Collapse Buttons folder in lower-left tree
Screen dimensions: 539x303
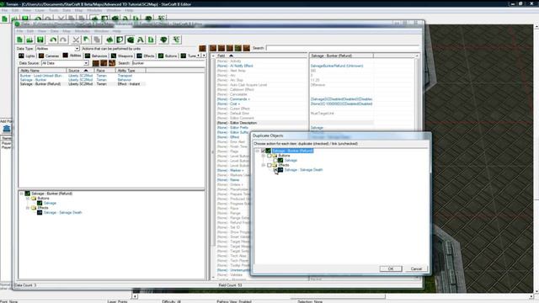point(28,199)
